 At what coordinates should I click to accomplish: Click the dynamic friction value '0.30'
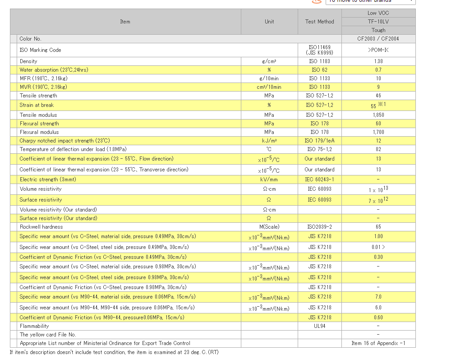click(x=378, y=257)
